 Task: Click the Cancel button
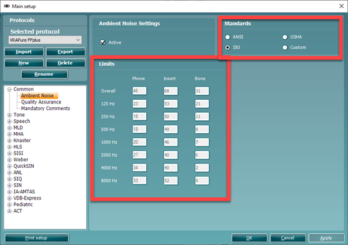288,238
